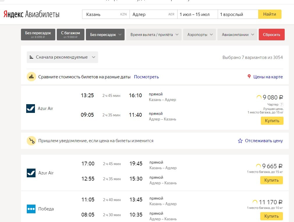Reset filters with the red Сбросить button
Screen dimensions: 294x222
point(272,35)
